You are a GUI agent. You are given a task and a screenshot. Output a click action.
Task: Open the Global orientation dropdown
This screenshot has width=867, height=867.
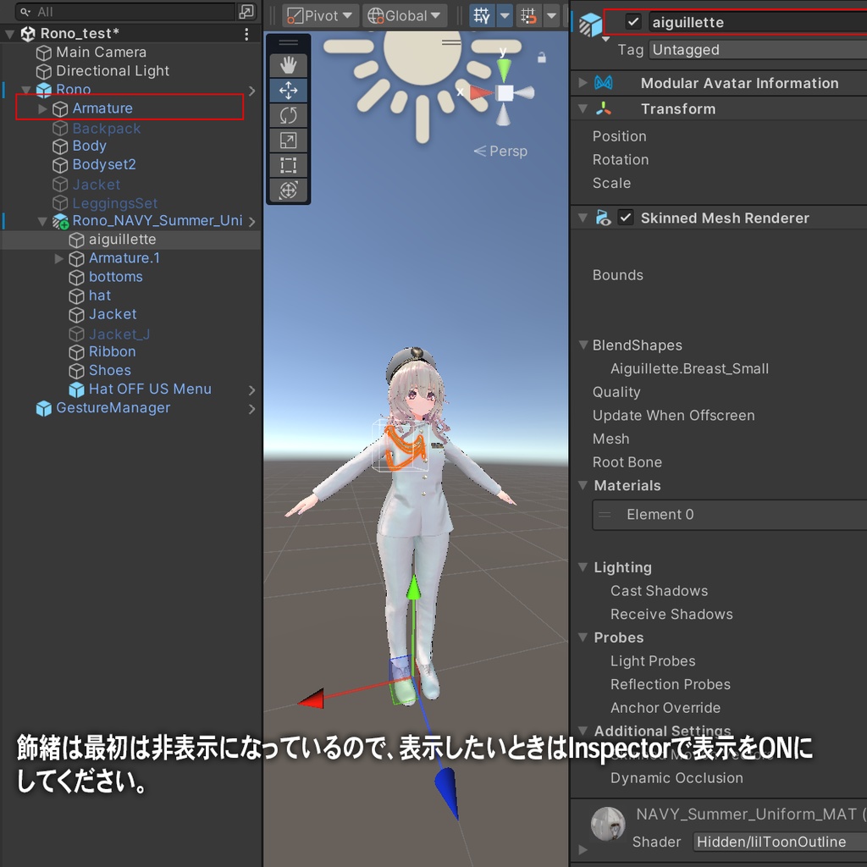[404, 15]
